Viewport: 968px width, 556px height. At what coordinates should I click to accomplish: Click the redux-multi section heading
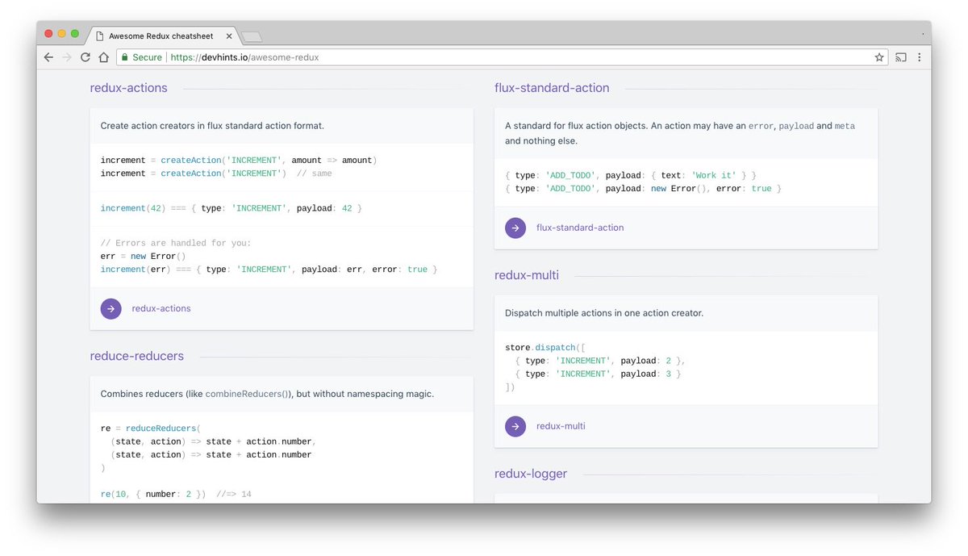pyautogui.click(x=527, y=275)
